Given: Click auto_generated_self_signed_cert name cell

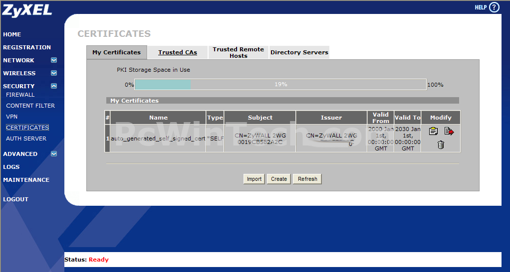Looking at the screenshot, I should [158, 138].
